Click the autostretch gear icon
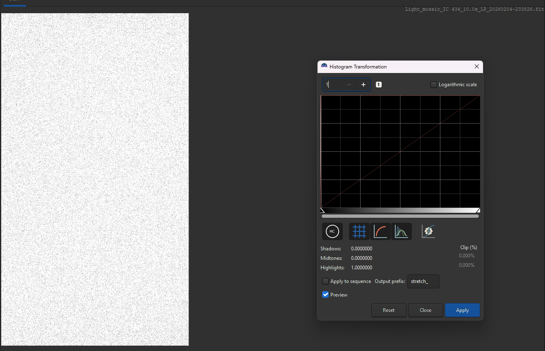The image size is (545, 351). point(428,231)
